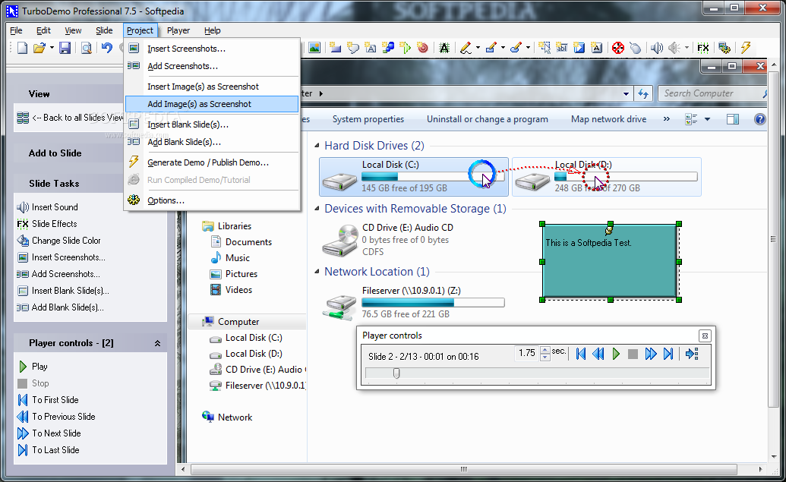Jump to first slide in floating player

pos(581,354)
